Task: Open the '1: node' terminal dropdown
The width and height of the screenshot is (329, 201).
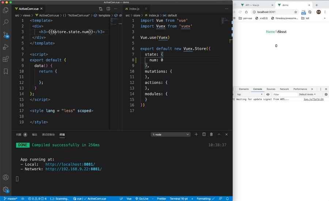Action: pos(170,134)
